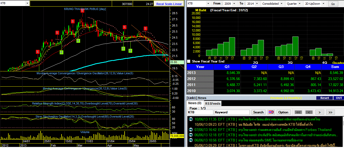Jump to last news page with >> button
The height and width of the screenshot is (148, 344).
coord(330,112)
